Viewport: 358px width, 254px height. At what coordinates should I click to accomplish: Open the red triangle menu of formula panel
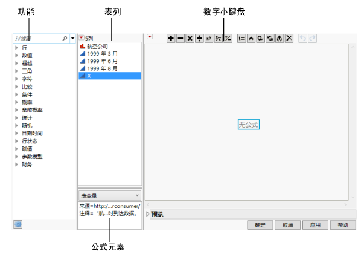[150, 36]
